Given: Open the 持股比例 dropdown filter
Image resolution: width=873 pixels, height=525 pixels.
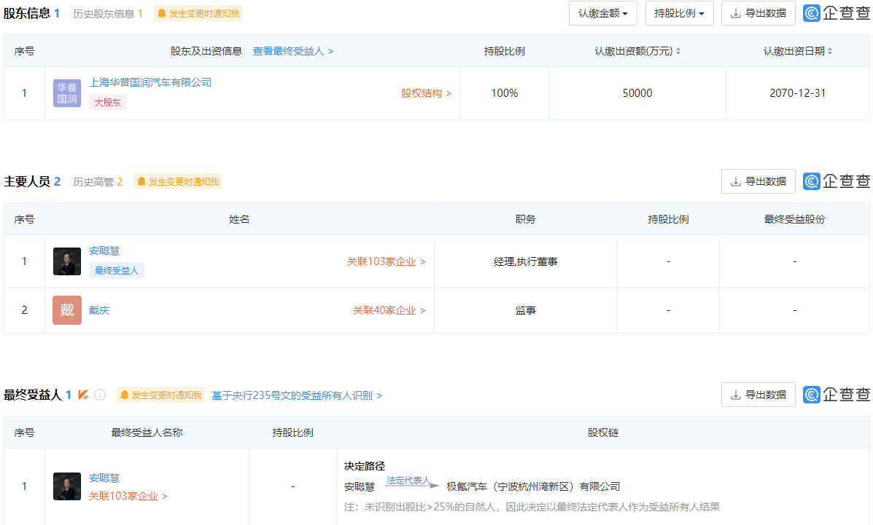Looking at the screenshot, I should pyautogui.click(x=679, y=13).
